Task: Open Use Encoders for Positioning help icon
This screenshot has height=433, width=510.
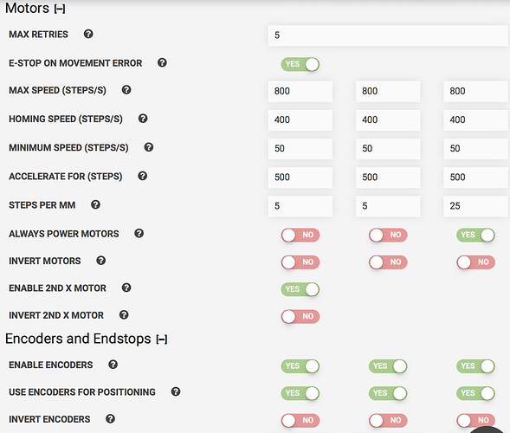Action: (176, 391)
